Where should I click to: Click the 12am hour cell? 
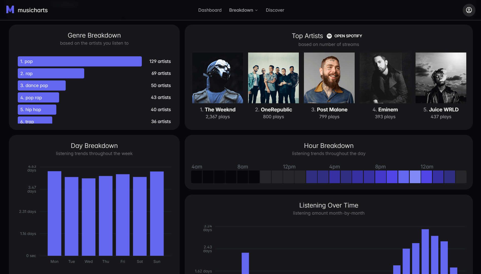coord(426,177)
